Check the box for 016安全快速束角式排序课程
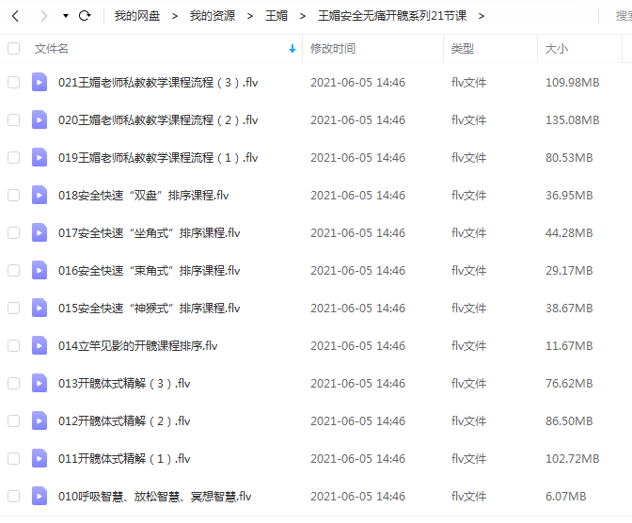Screen dimensions: 632x523 [x=14, y=270]
